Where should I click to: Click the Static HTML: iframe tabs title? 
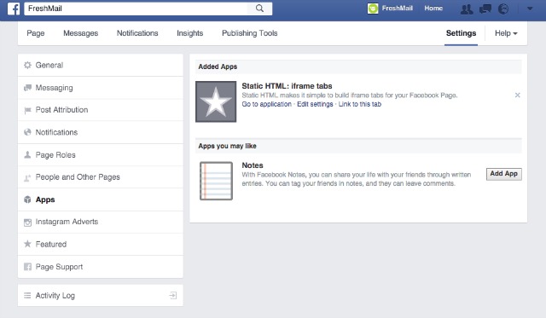287,86
